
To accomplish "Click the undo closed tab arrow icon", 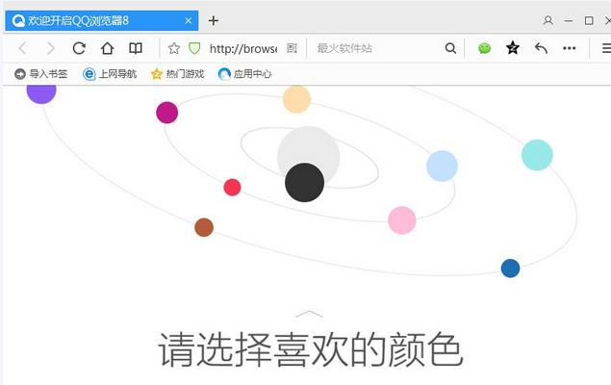I will pos(541,48).
